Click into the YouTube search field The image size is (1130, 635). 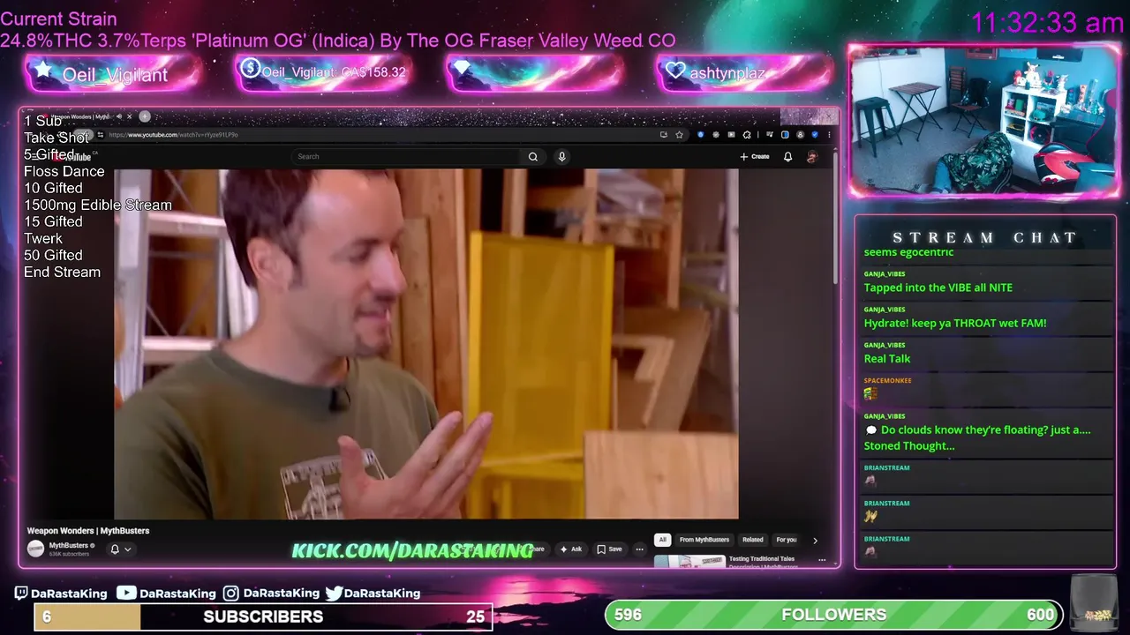(406, 157)
